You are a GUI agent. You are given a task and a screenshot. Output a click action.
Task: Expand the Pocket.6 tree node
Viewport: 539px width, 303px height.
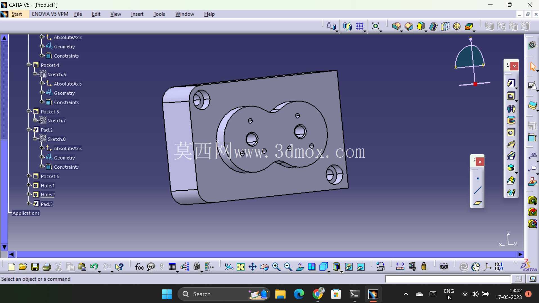29,176
